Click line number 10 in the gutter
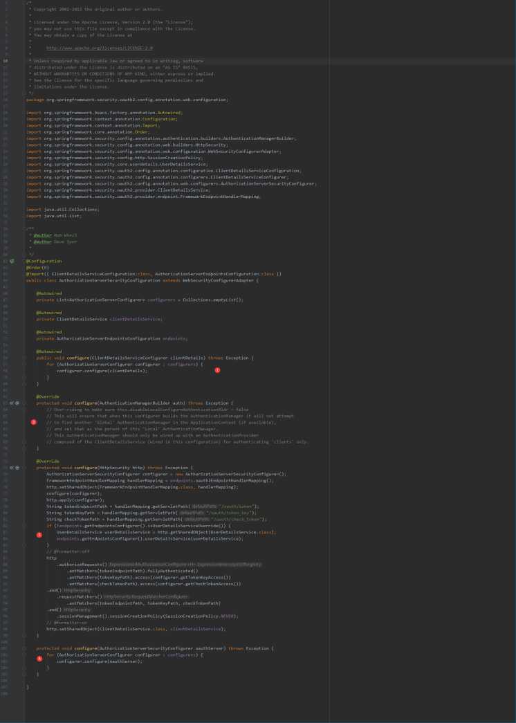 pyautogui.click(x=5, y=61)
